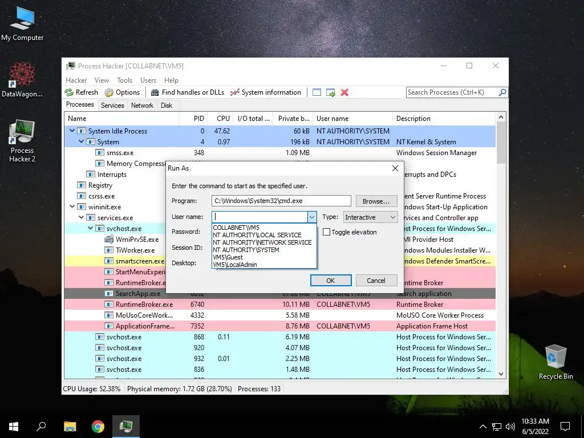Switch to the Services tab
This screenshot has width=584, height=438.
coord(112,106)
